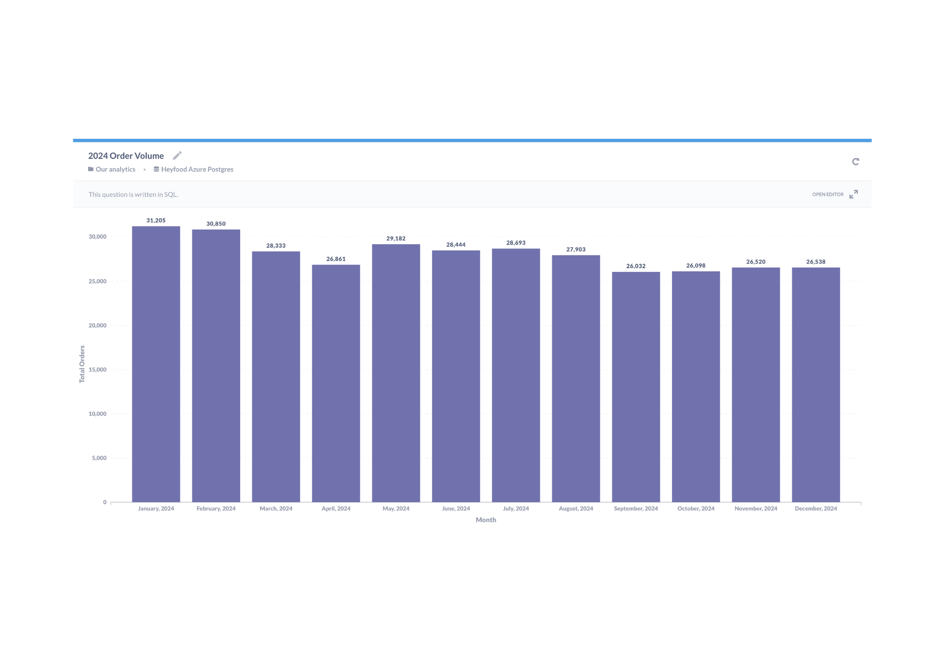Click the folder icon for Our analytics
This screenshot has width=938, height=663.
pos(91,169)
